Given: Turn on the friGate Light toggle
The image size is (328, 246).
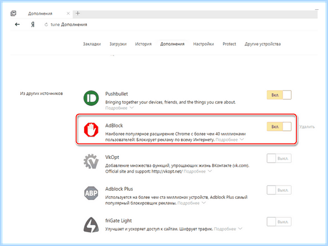Looking at the screenshot, I should click(279, 222).
